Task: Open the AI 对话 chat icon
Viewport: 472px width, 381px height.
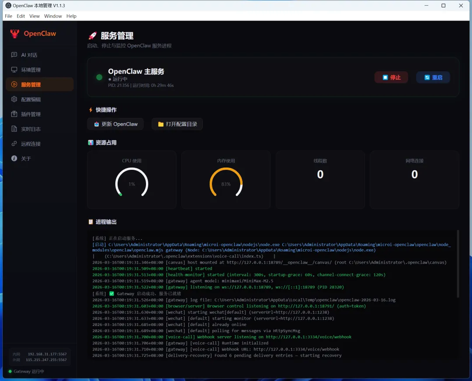Action: (x=14, y=55)
